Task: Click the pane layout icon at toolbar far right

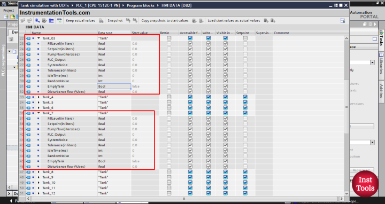Action: tap(343, 21)
